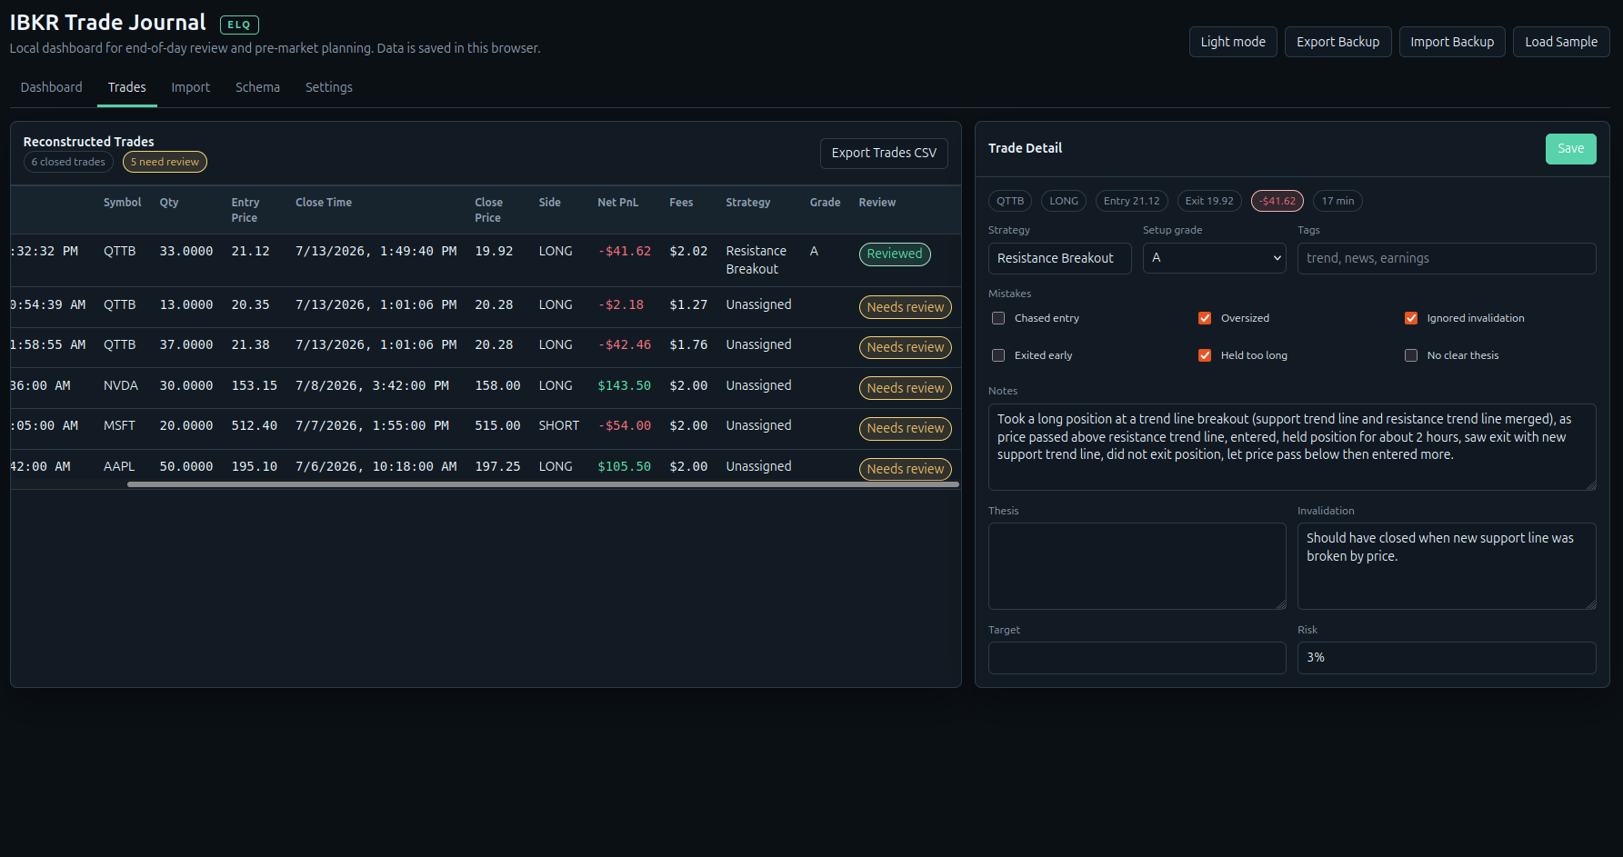Uncheck Ignored invalidation checkbox
This screenshot has width=1623, height=857.
point(1411,318)
